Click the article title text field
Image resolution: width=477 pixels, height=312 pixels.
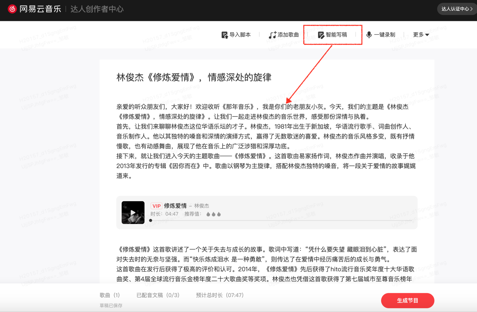194,77
